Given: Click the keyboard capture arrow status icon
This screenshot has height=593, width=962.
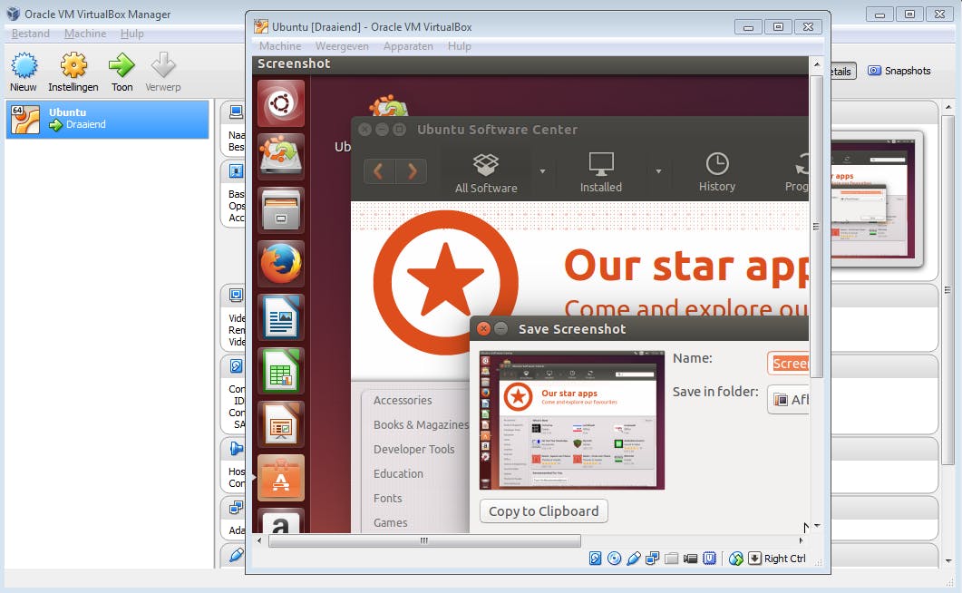Looking at the screenshot, I should pyautogui.click(x=754, y=558).
